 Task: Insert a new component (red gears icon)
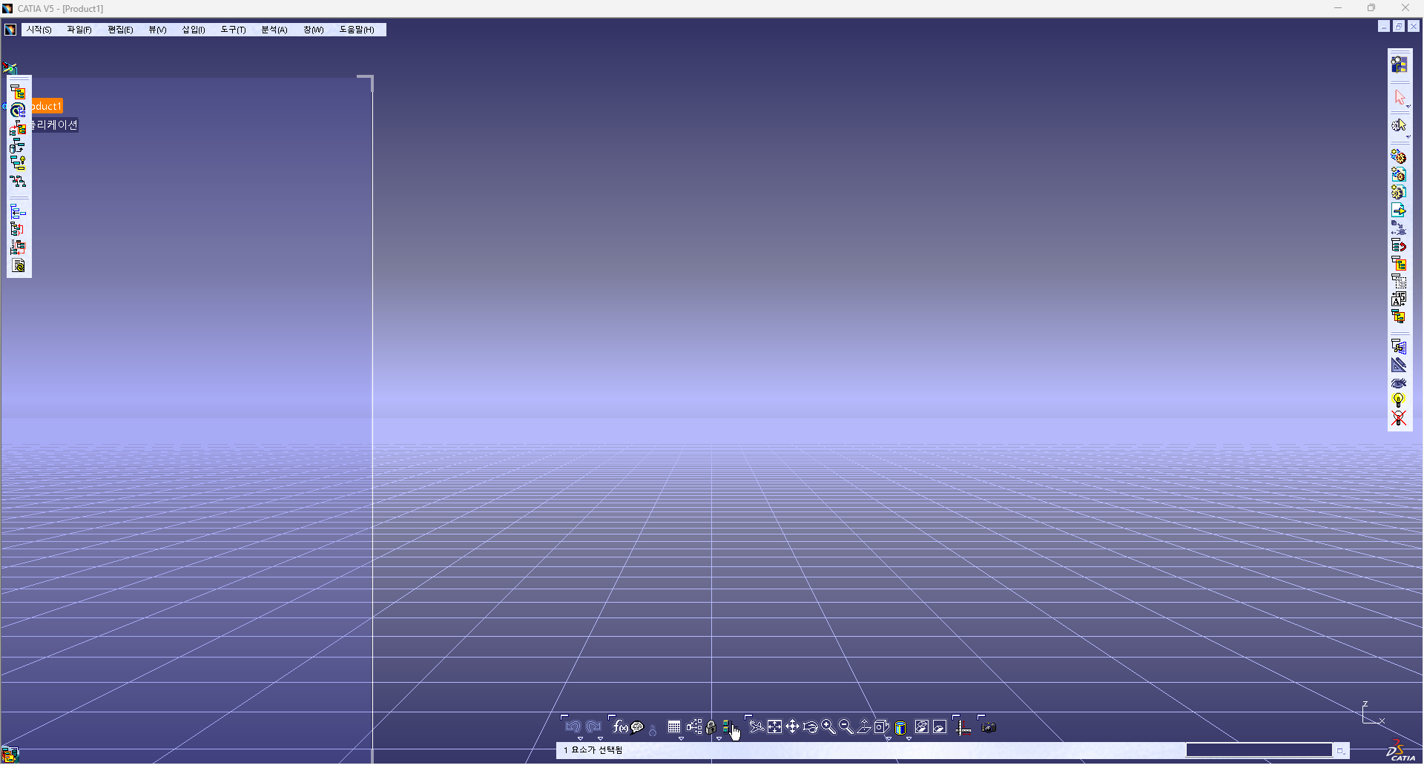click(x=1399, y=157)
